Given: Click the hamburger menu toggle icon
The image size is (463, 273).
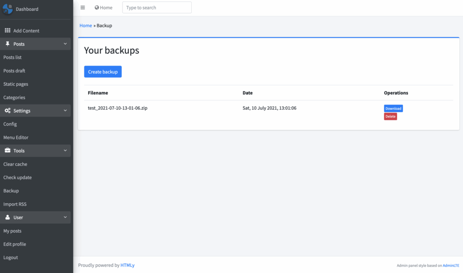Looking at the screenshot, I should pos(83,8).
